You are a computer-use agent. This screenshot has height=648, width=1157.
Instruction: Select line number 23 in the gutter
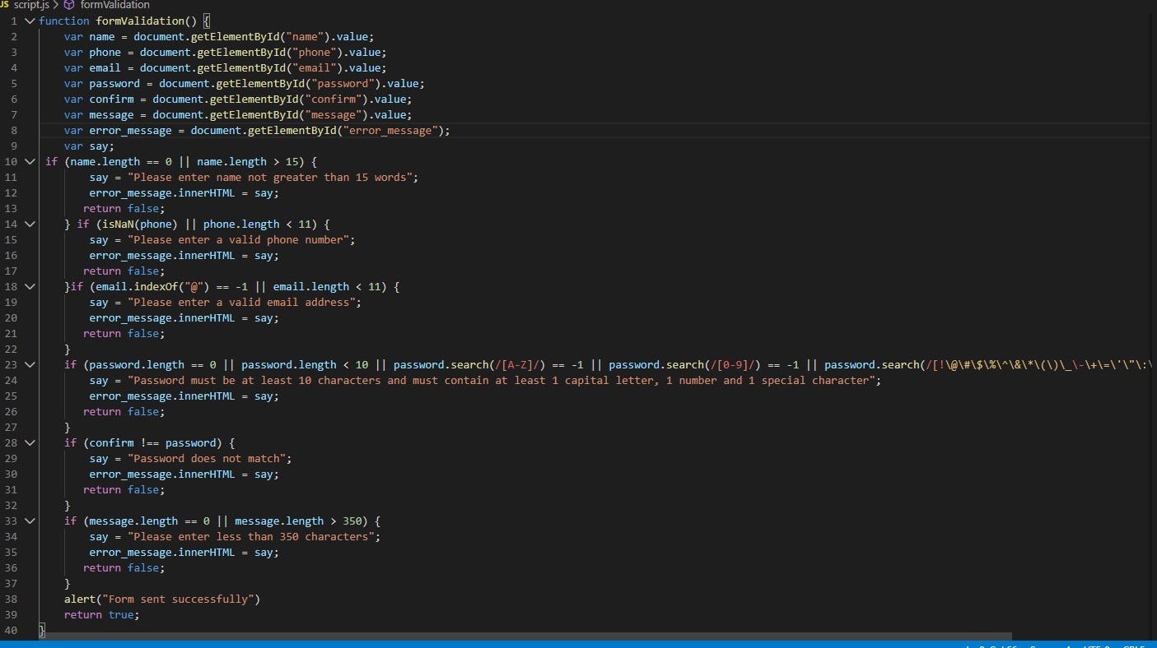tap(11, 364)
